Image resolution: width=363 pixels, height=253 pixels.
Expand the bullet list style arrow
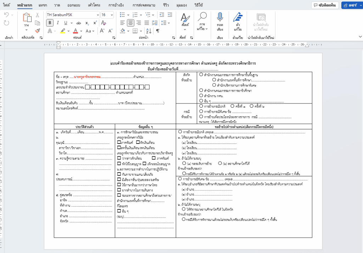click(128, 15)
